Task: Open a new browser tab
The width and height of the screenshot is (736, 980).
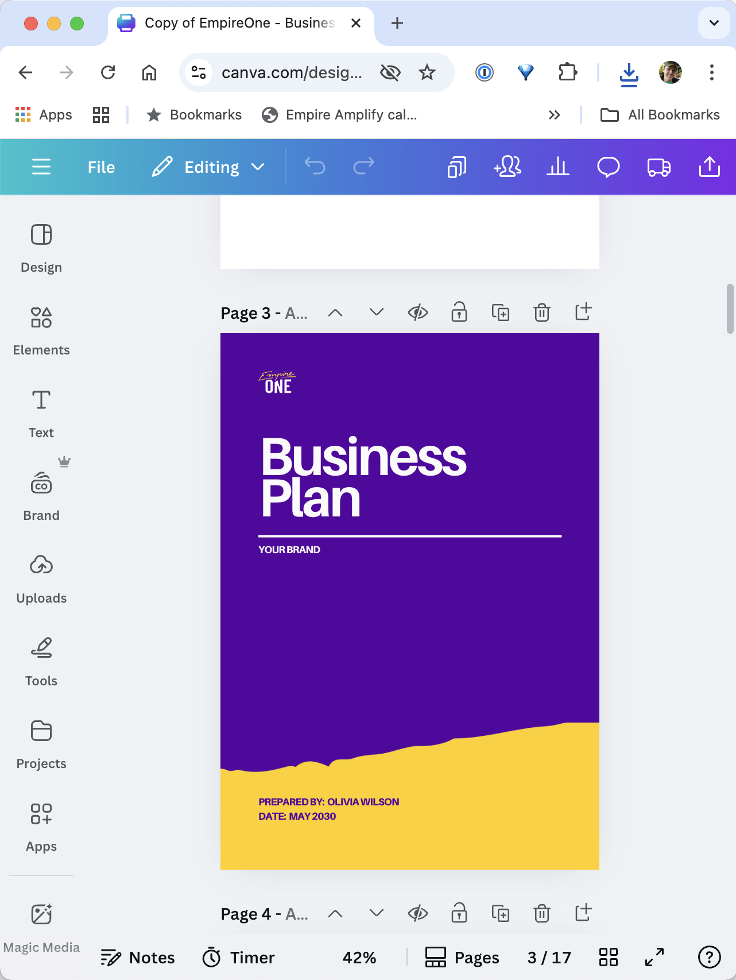Action: 397,23
